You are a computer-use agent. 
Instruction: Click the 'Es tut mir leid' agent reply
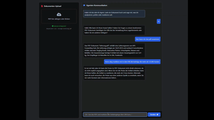114,73
